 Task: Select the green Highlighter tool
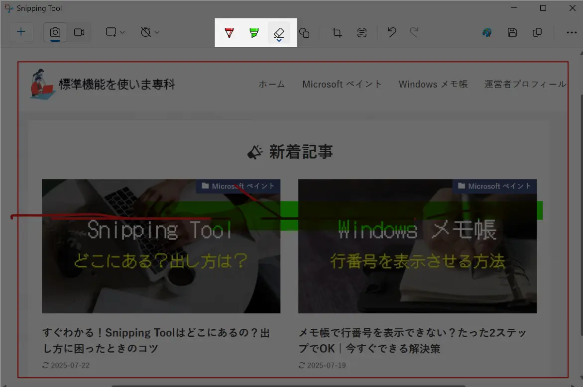click(x=254, y=33)
